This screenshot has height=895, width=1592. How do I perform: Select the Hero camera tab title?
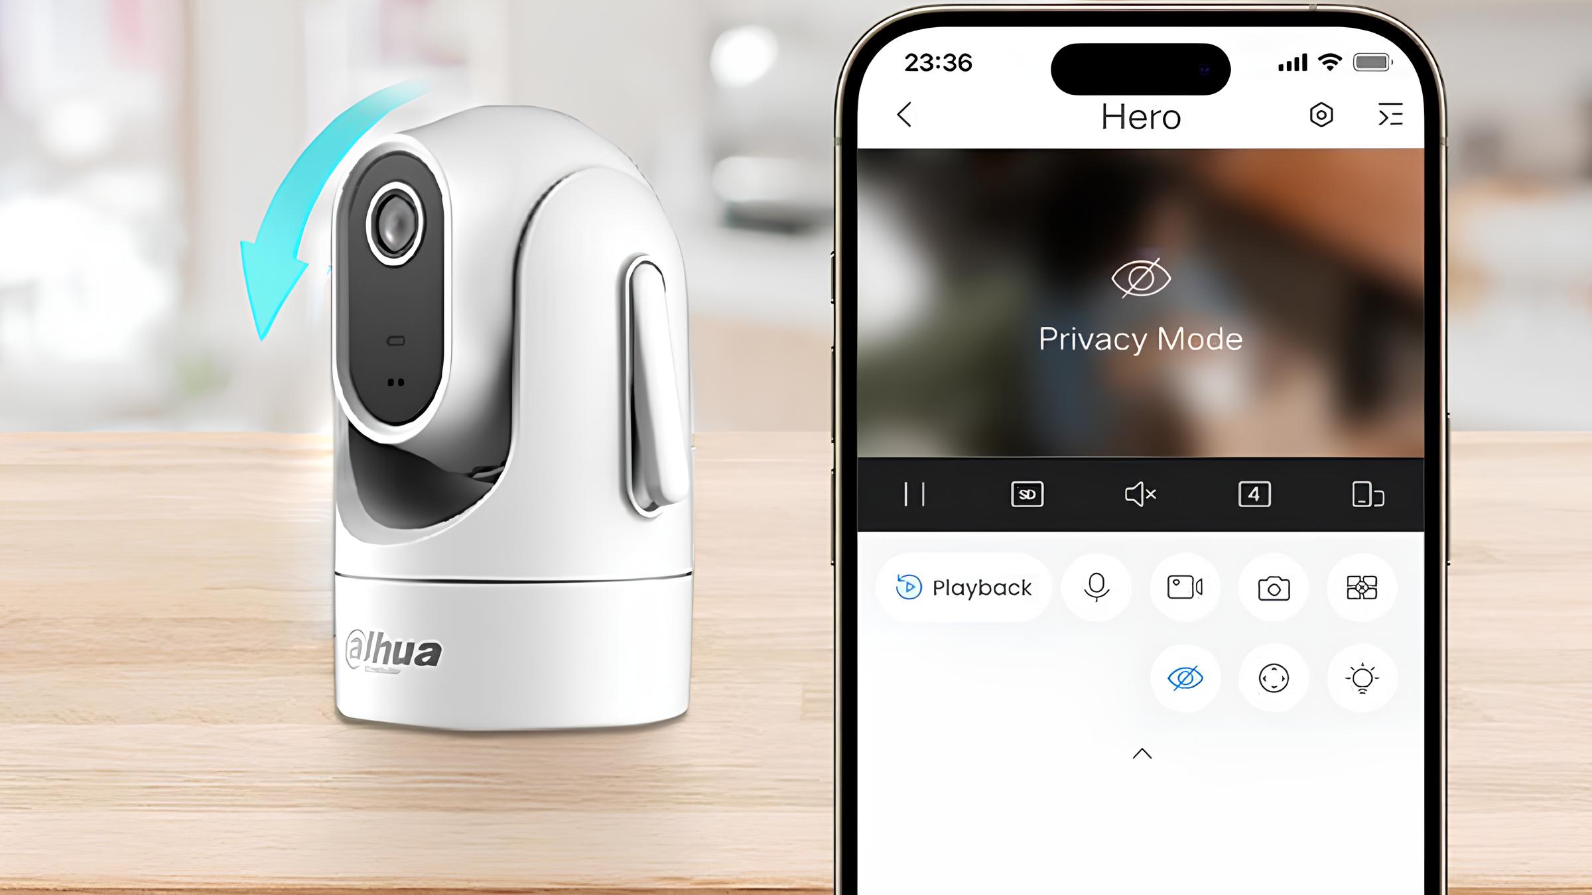click(x=1140, y=116)
